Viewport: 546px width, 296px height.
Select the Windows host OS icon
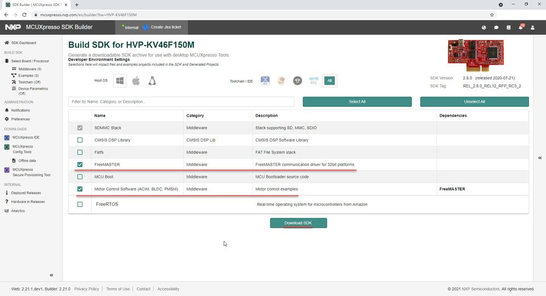pos(120,81)
